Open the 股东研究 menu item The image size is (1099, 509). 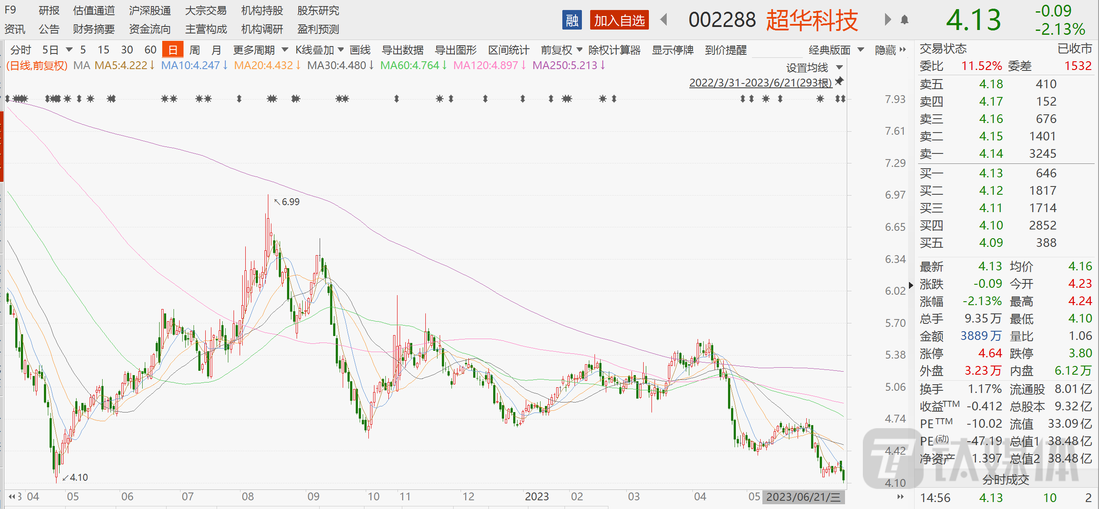318,10
